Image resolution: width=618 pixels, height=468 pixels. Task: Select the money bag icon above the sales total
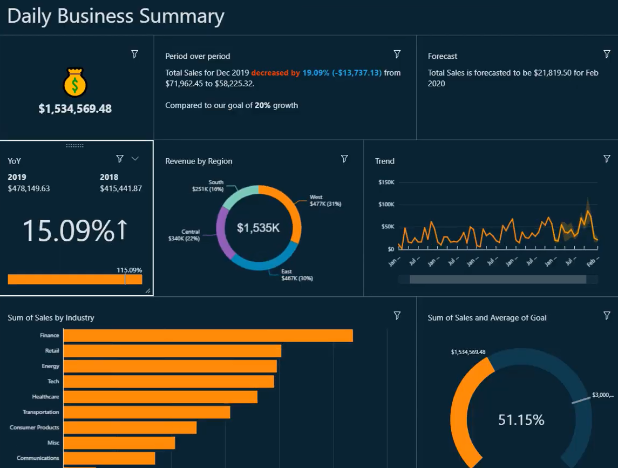pyautogui.click(x=76, y=81)
